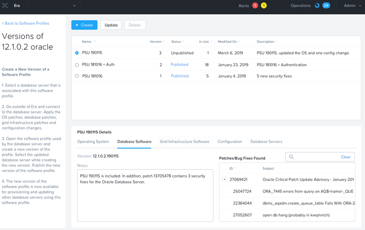Open the yellow alerts badge
365x230 pixels.
pos(264,5)
